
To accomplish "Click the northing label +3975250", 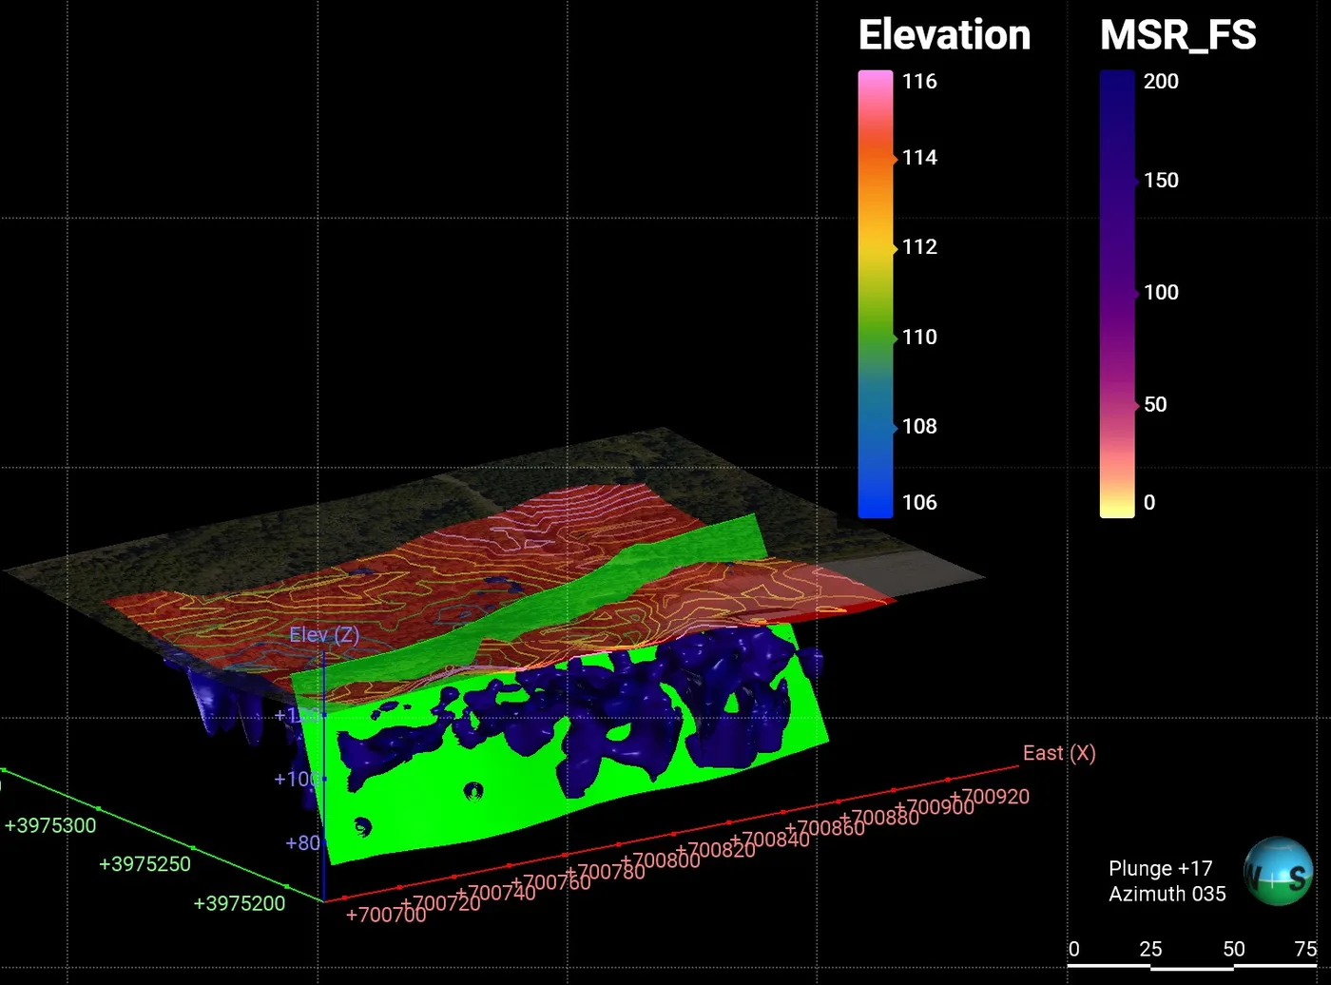I will (145, 865).
